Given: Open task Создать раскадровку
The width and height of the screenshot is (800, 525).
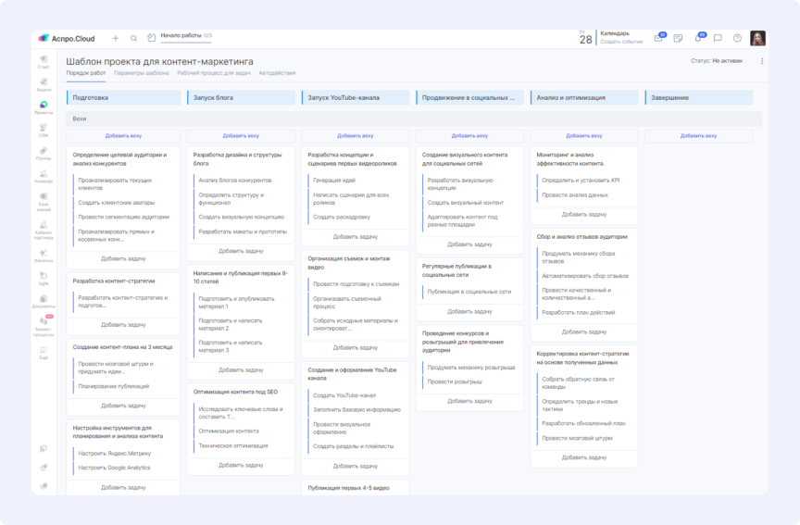Looking at the screenshot, I should coord(342,217).
